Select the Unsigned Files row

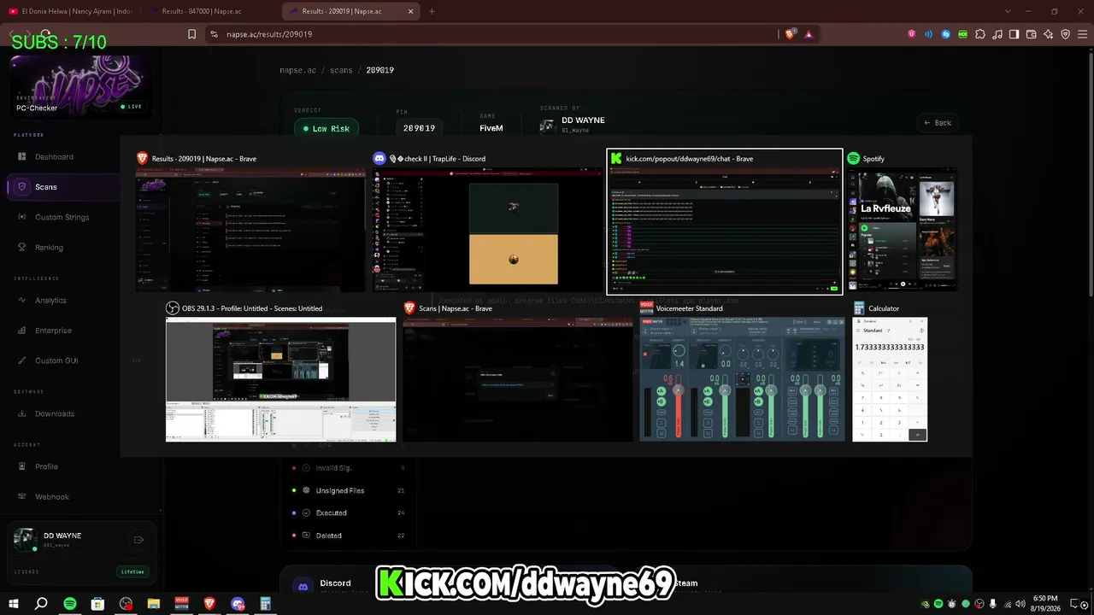(349, 490)
